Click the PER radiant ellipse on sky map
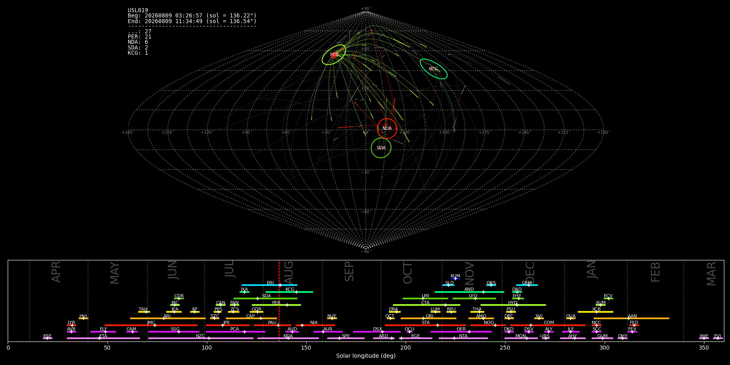 pyautogui.click(x=334, y=55)
